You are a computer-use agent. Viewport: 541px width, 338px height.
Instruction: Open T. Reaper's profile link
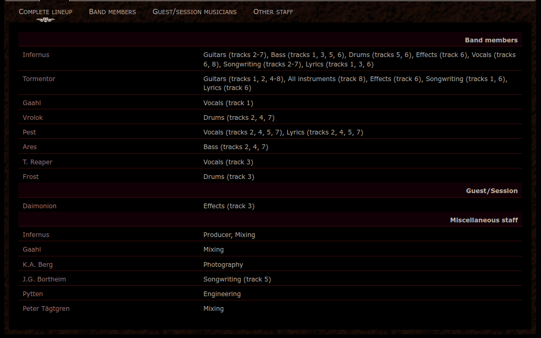click(x=38, y=162)
